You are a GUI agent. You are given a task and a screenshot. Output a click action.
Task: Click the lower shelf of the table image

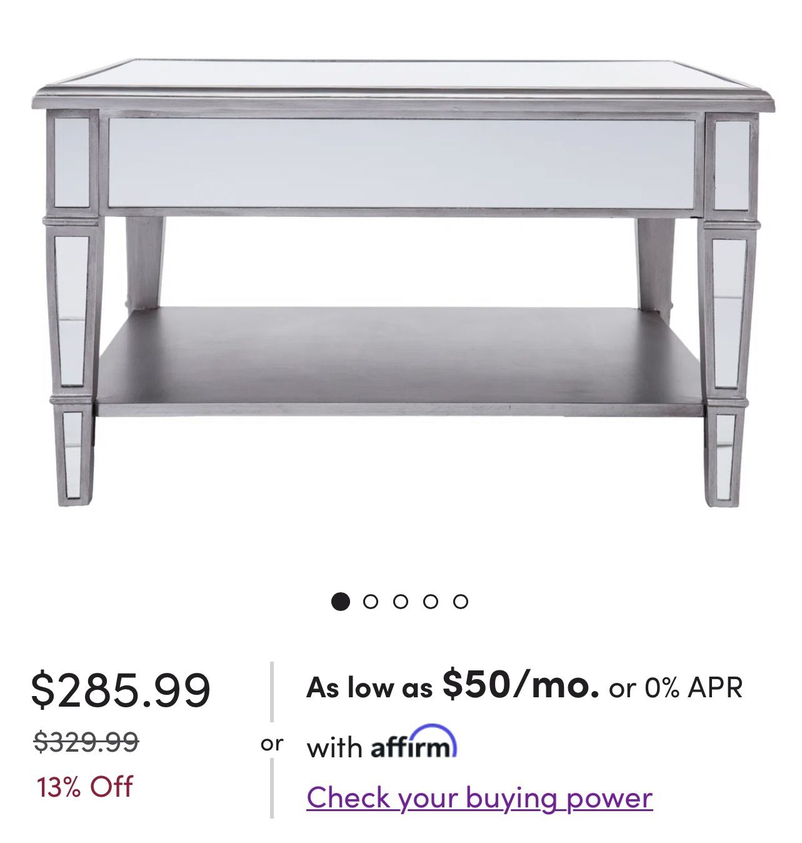(x=400, y=356)
